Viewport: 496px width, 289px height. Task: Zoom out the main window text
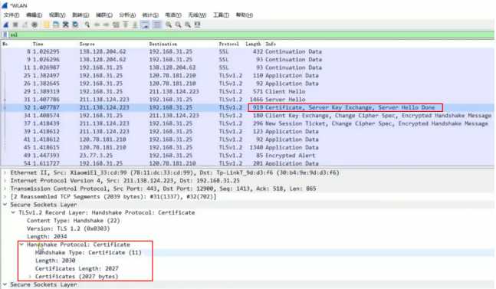click(178, 25)
